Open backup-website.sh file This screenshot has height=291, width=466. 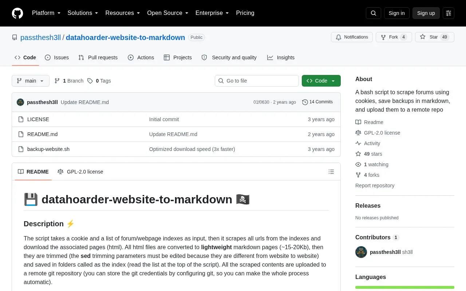(x=48, y=149)
